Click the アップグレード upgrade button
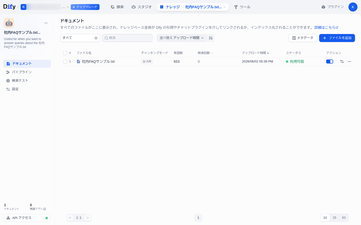Screen dimensions: 361x225 pos(85,7)
